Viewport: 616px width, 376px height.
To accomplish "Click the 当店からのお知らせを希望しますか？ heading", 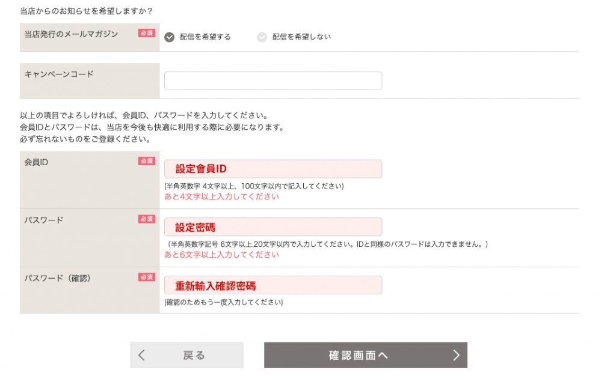I will pos(86,11).
